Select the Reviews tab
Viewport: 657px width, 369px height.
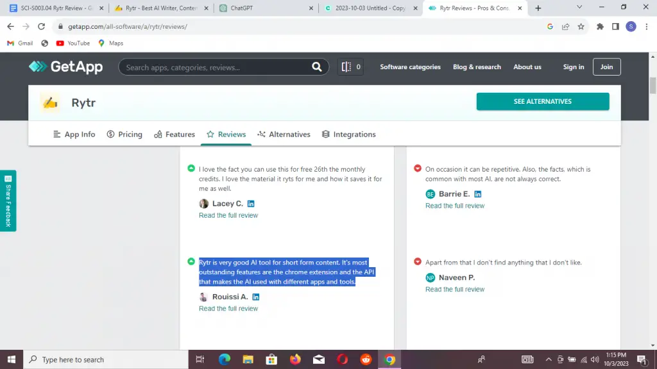pyautogui.click(x=226, y=135)
